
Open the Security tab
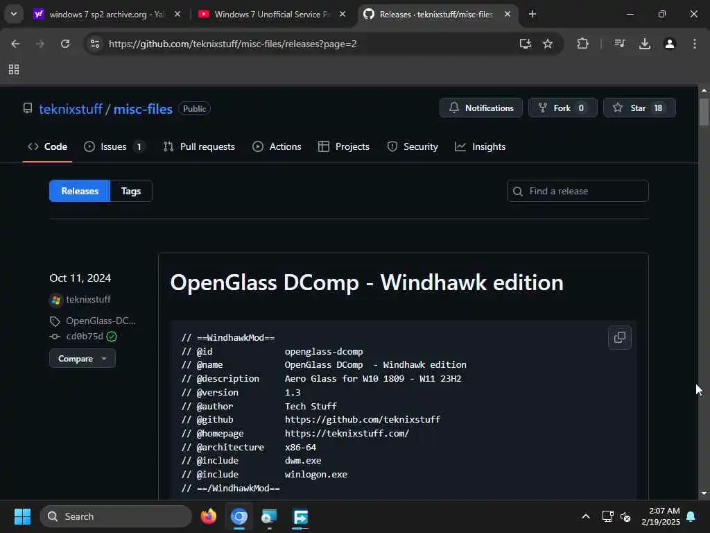tap(413, 146)
